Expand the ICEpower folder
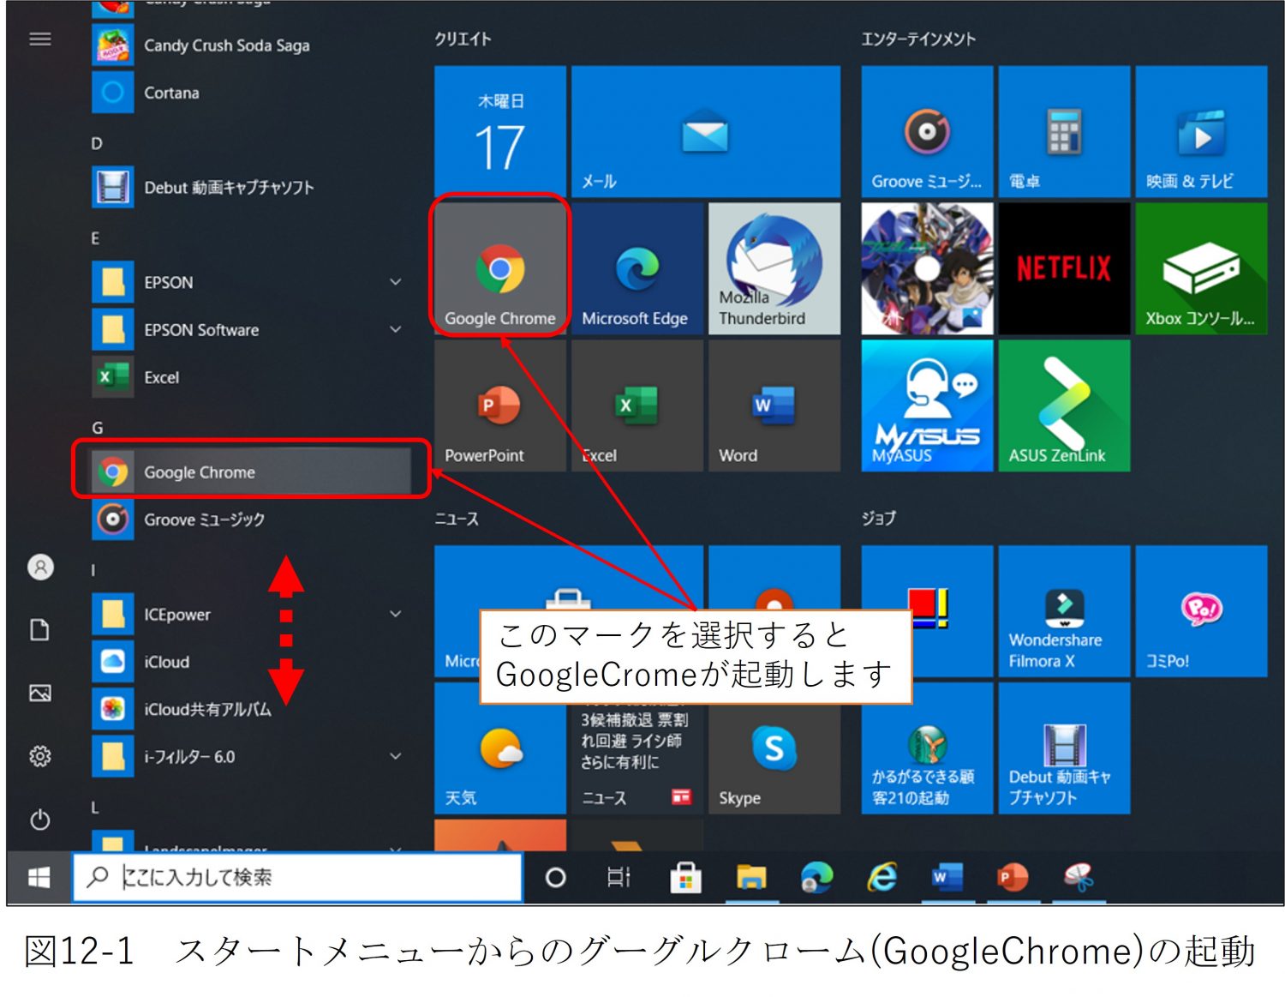The height and width of the screenshot is (997, 1285). (395, 614)
